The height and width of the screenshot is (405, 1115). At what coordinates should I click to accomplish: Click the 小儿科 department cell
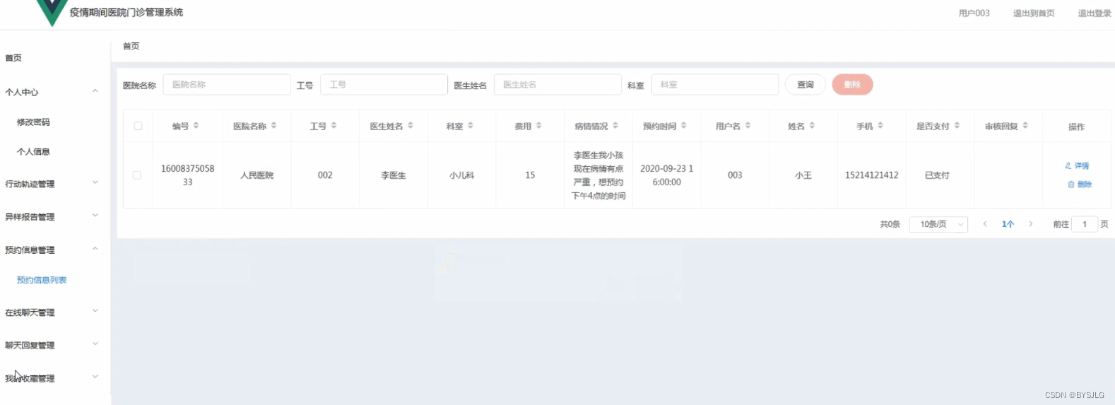(461, 175)
